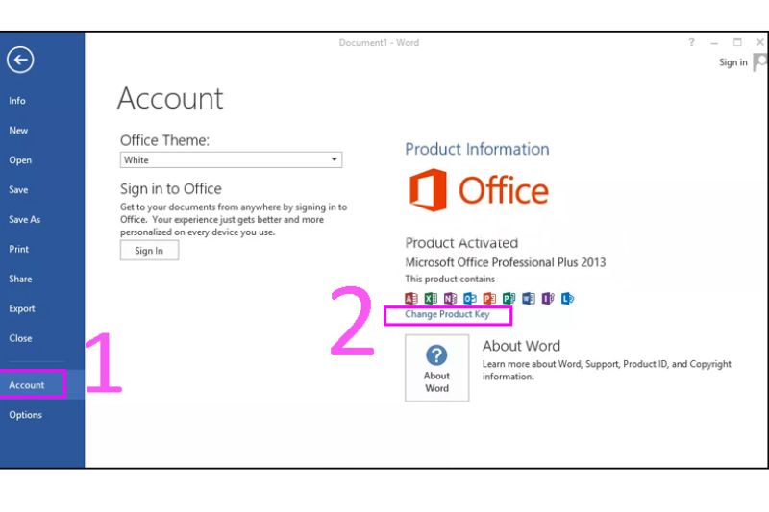Choose Save As in the sidebar
This screenshot has height=512, width=769.
(x=25, y=220)
